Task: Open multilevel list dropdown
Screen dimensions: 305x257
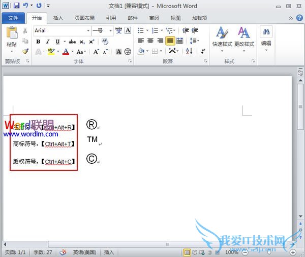Action: [x=171, y=30]
